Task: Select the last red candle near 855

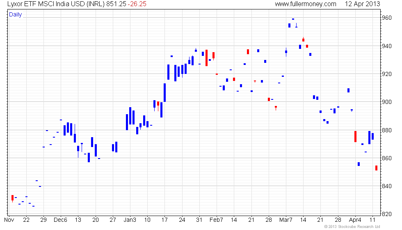Action: pyautogui.click(x=377, y=168)
